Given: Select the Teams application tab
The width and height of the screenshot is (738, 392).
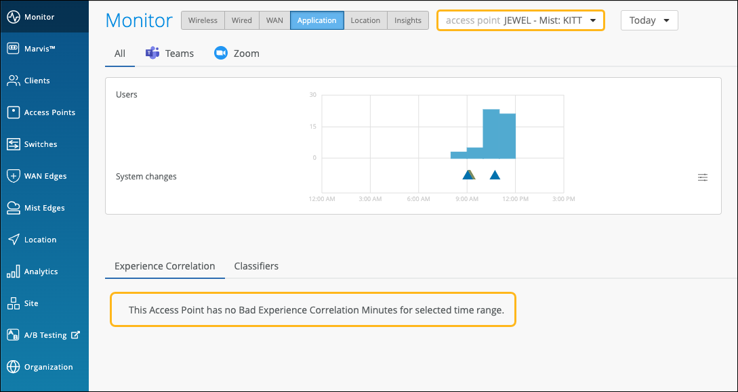Looking at the screenshot, I should click(169, 53).
